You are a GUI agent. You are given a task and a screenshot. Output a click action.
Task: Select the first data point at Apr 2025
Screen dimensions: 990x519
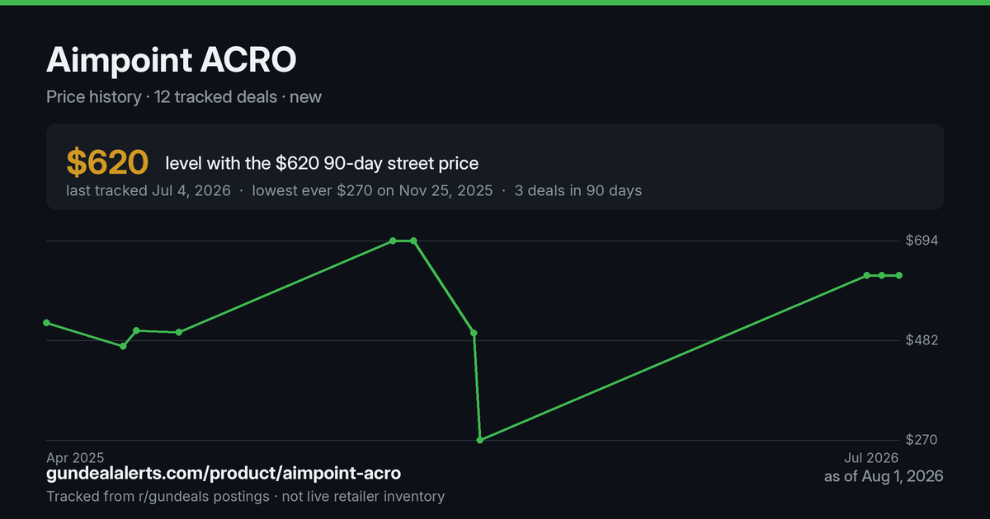(x=46, y=323)
